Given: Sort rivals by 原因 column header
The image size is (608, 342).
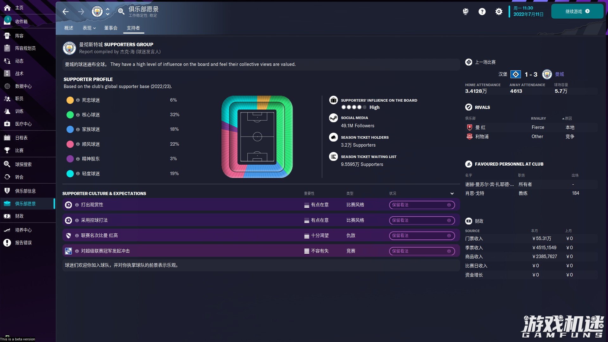Looking at the screenshot, I should [x=568, y=118].
